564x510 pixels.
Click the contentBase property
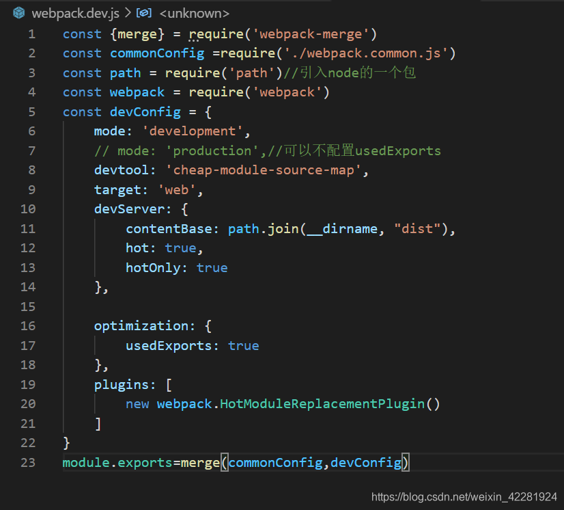pyautogui.click(x=169, y=228)
